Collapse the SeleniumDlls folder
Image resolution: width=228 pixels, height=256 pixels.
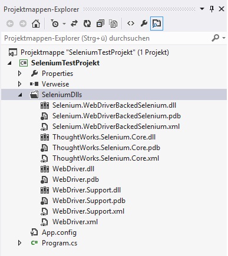coord(20,95)
